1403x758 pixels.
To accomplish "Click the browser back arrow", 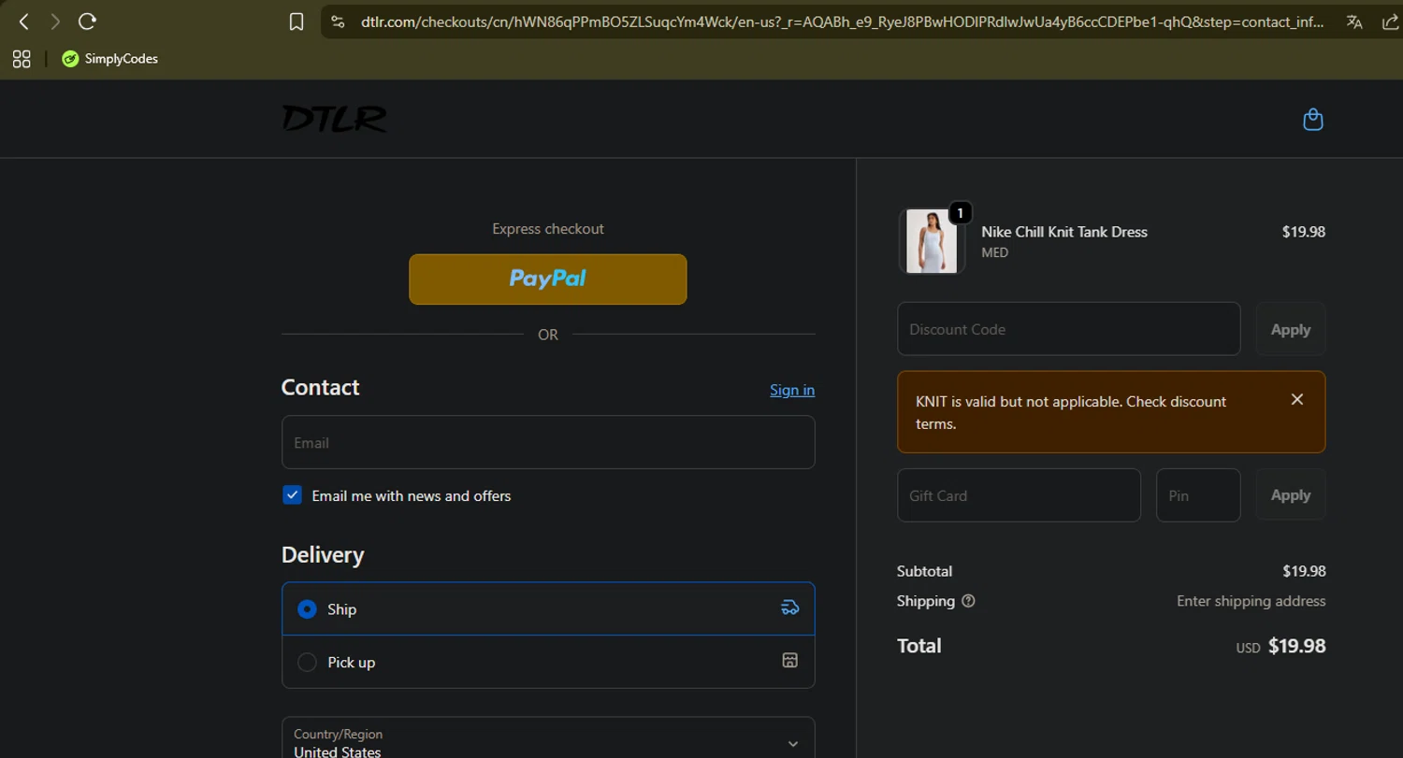I will 24,21.
